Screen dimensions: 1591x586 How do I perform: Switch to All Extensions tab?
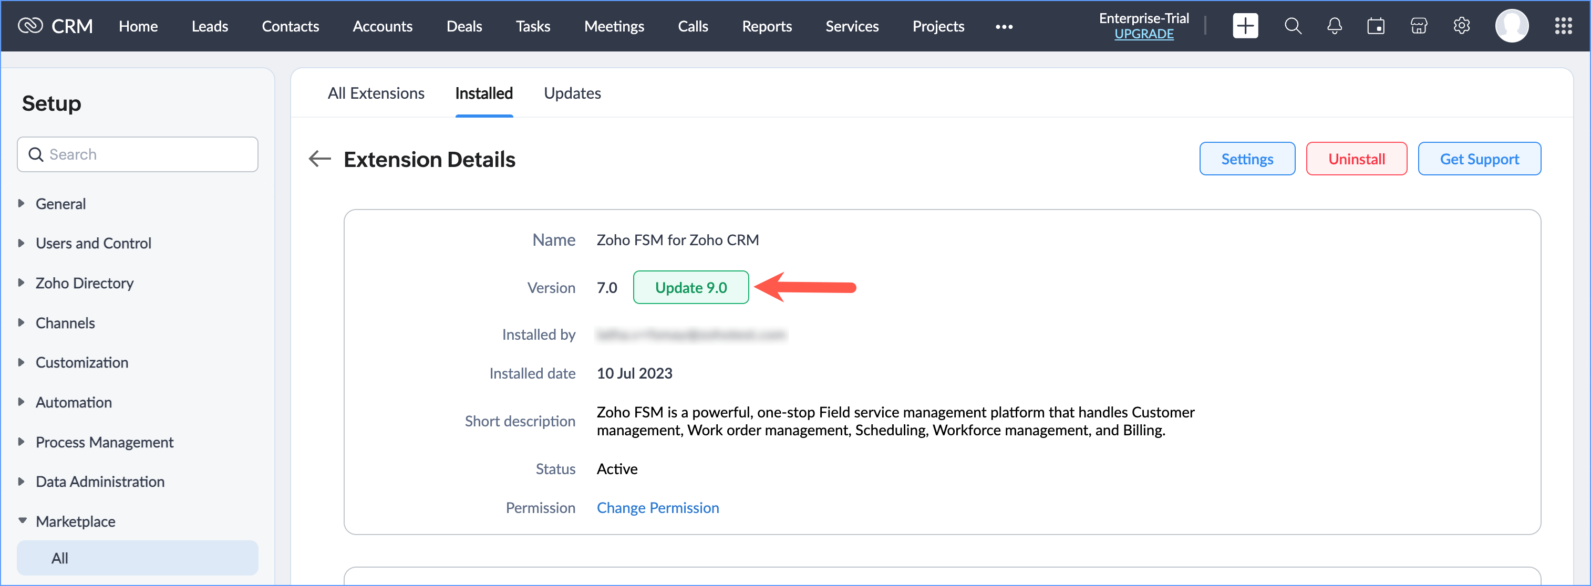click(x=376, y=93)
